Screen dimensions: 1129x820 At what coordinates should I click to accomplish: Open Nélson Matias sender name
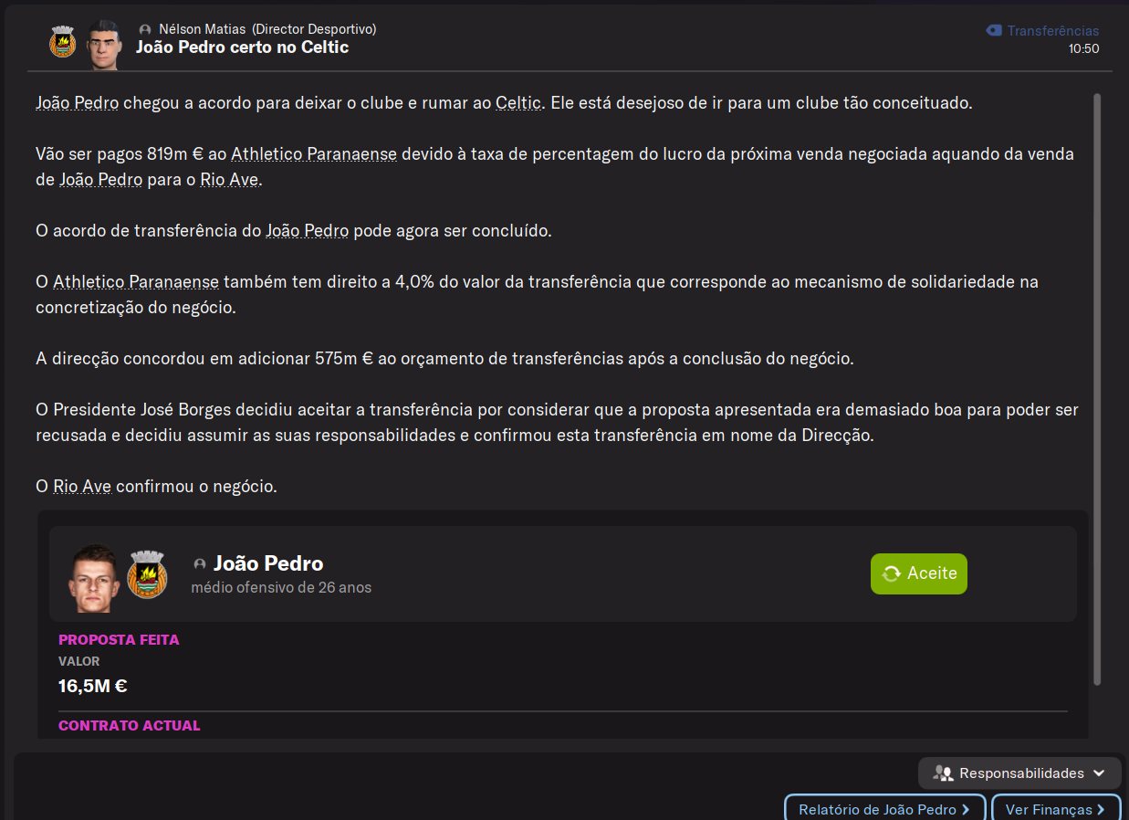point(202,29)
